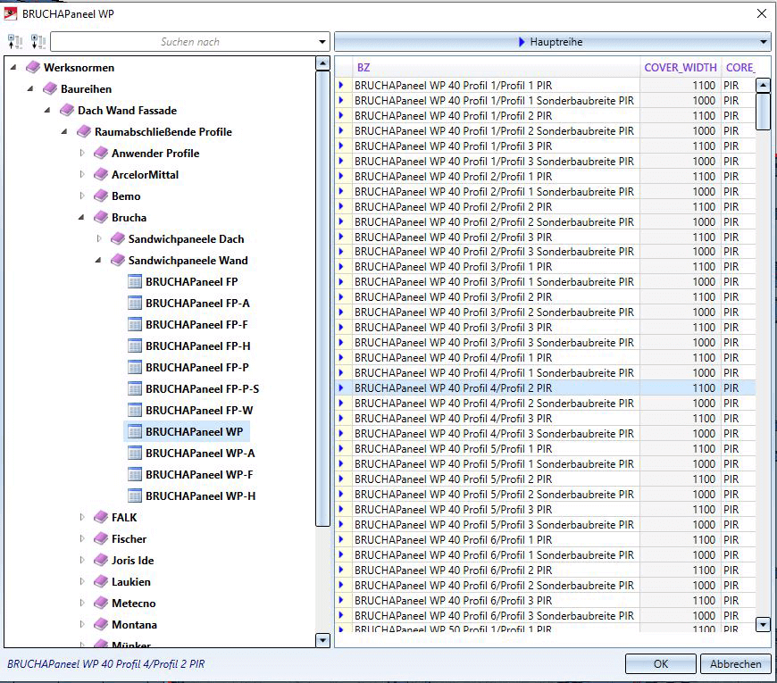Expand the Laukien tree node
This screenshot has height=683, width=777.
pos(82,581)
